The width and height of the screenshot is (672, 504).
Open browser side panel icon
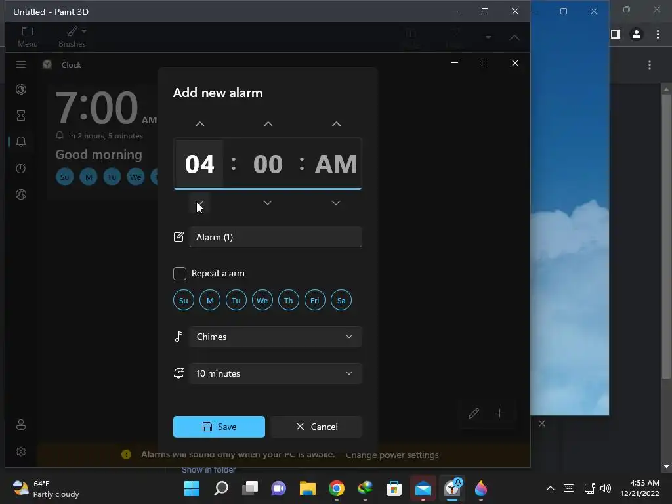point(616,34)
